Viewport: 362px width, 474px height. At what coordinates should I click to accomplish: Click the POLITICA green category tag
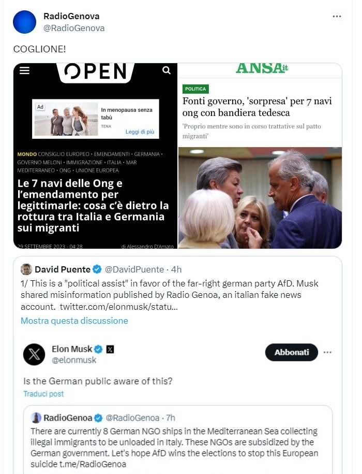click(195, 89)
